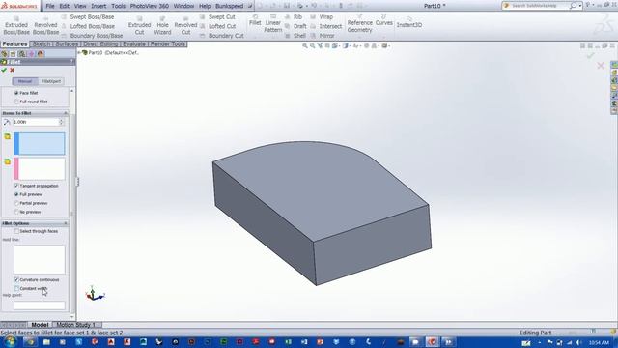Image resolution: width=618 pixels, height=348 pixels.
Task: Click the Instant3D tool
Action: pyautogui.click(x=409, y=22)
